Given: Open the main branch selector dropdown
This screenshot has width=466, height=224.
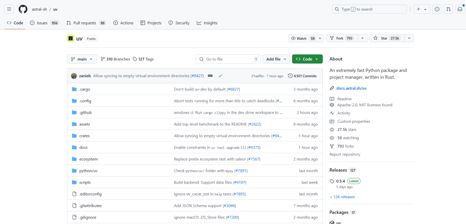Looking at the screenshot, I should click(82, 59).
